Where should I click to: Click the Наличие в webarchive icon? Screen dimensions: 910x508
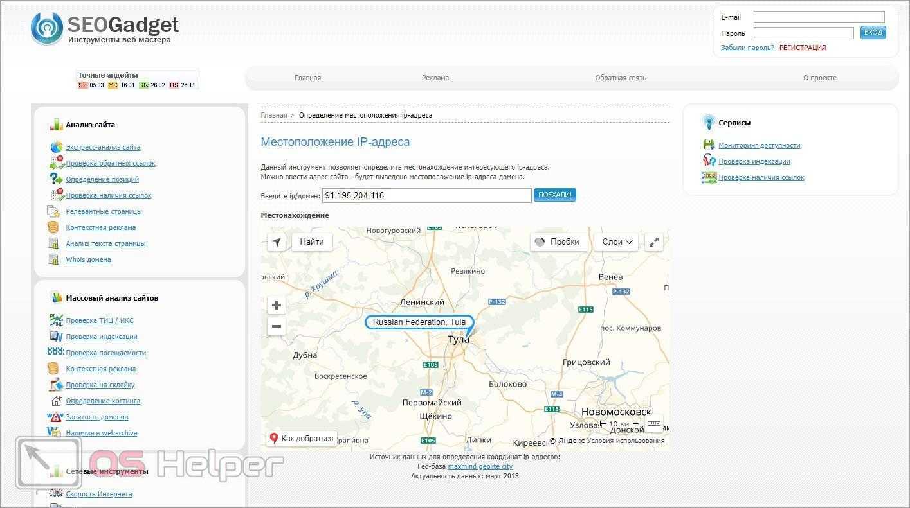(55, 433)
